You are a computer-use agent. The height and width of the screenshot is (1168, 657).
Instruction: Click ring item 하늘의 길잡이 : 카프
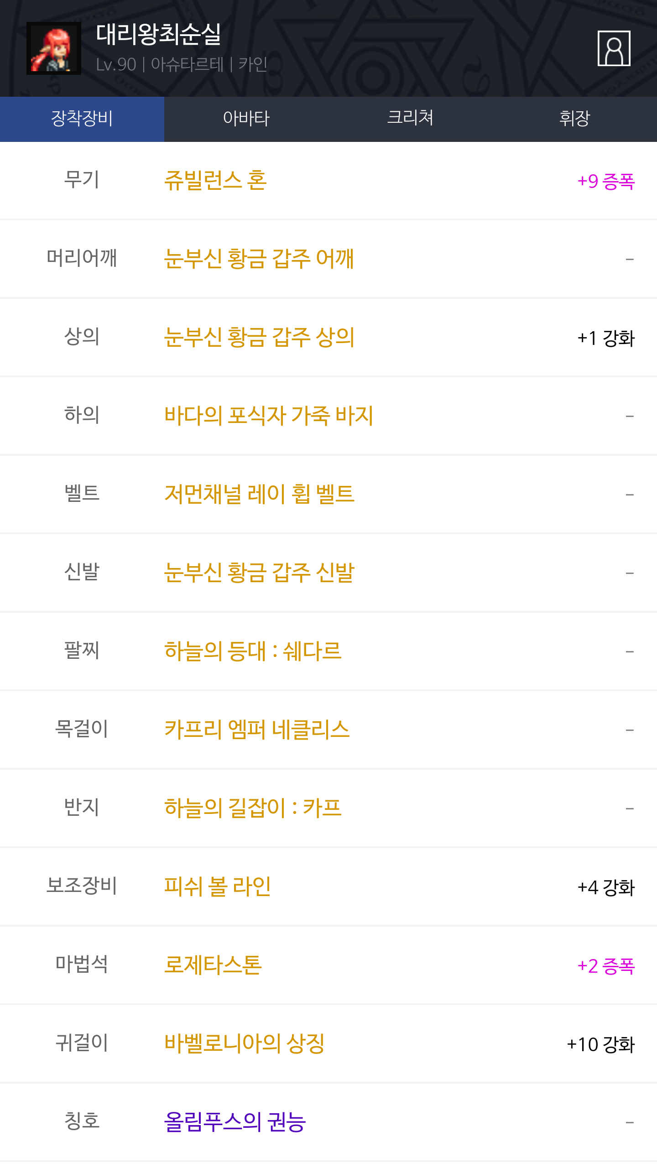point(253,808)
